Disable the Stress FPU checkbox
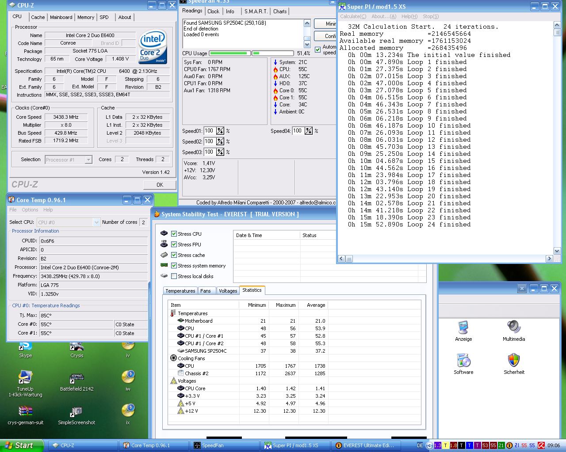 tap(174, 244)
